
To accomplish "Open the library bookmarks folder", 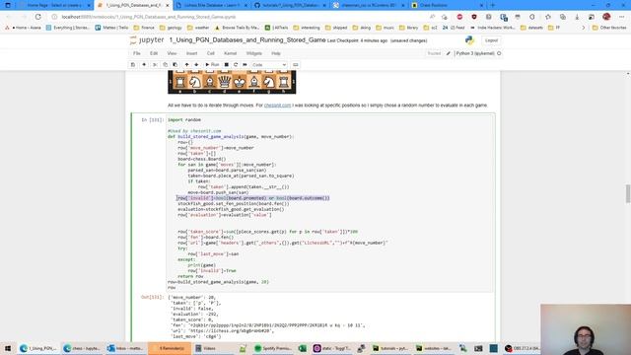I will click(x=408, y=28).
